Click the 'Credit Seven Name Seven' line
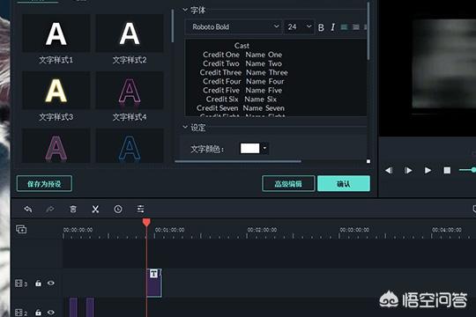The height and width of the screenshot is (317, 476). [241, 108]
